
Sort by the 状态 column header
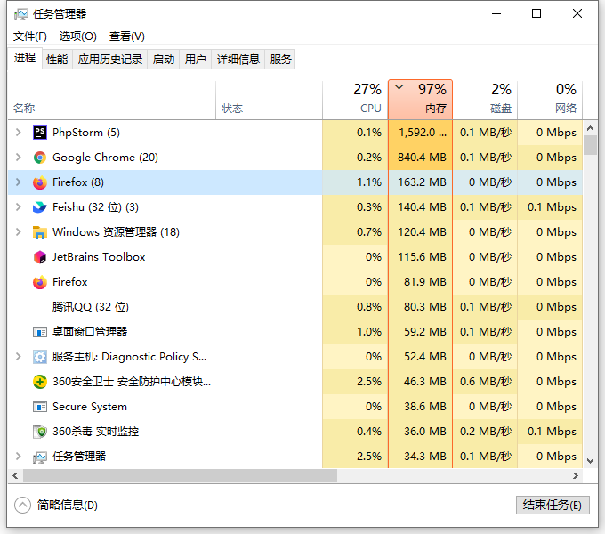270,100
